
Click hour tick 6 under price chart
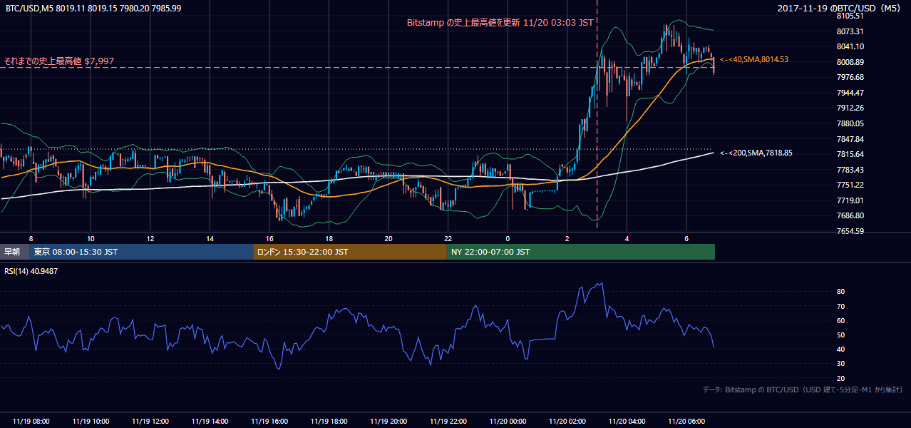(686, 238)
